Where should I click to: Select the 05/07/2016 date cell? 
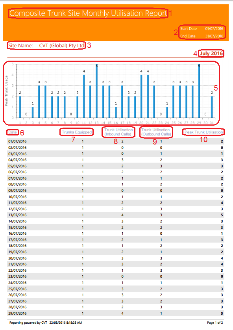[17, 166]
